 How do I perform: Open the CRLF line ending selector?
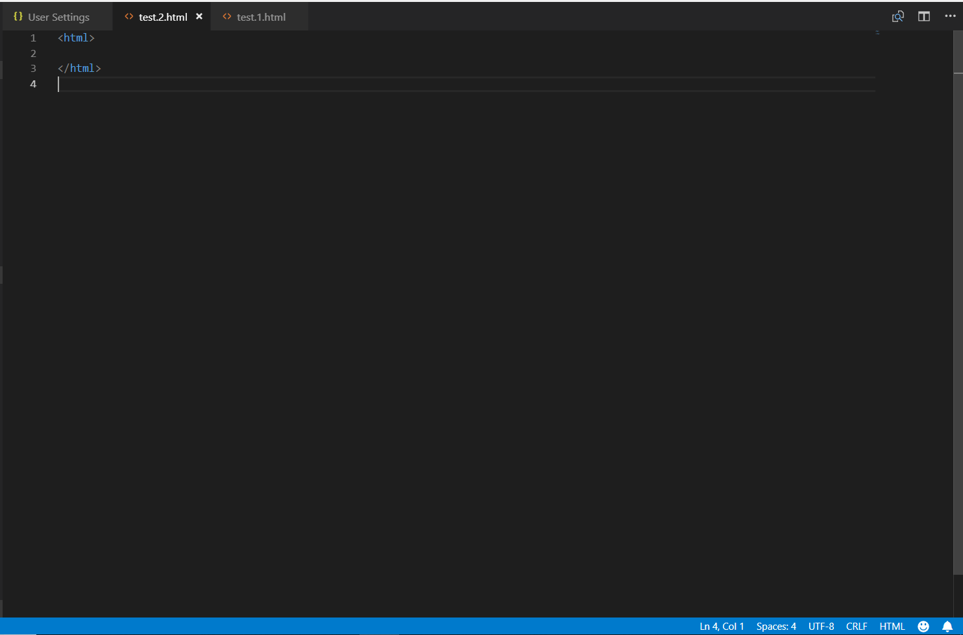[x=856, y=626]
